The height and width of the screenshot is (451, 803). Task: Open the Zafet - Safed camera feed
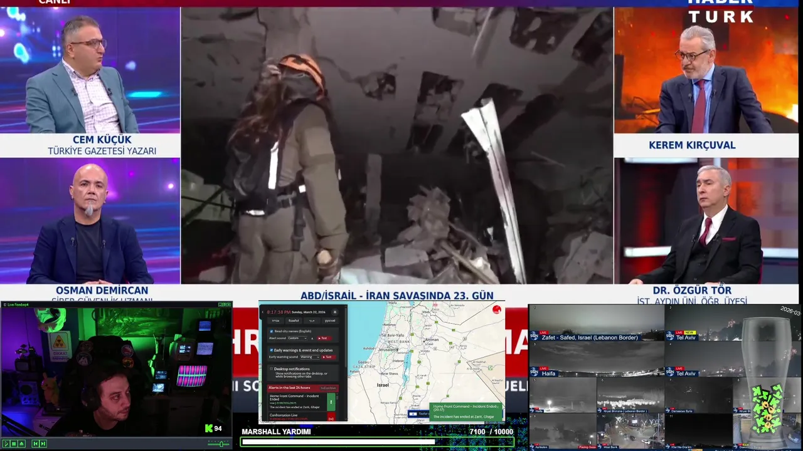click(x=596, y=322)
